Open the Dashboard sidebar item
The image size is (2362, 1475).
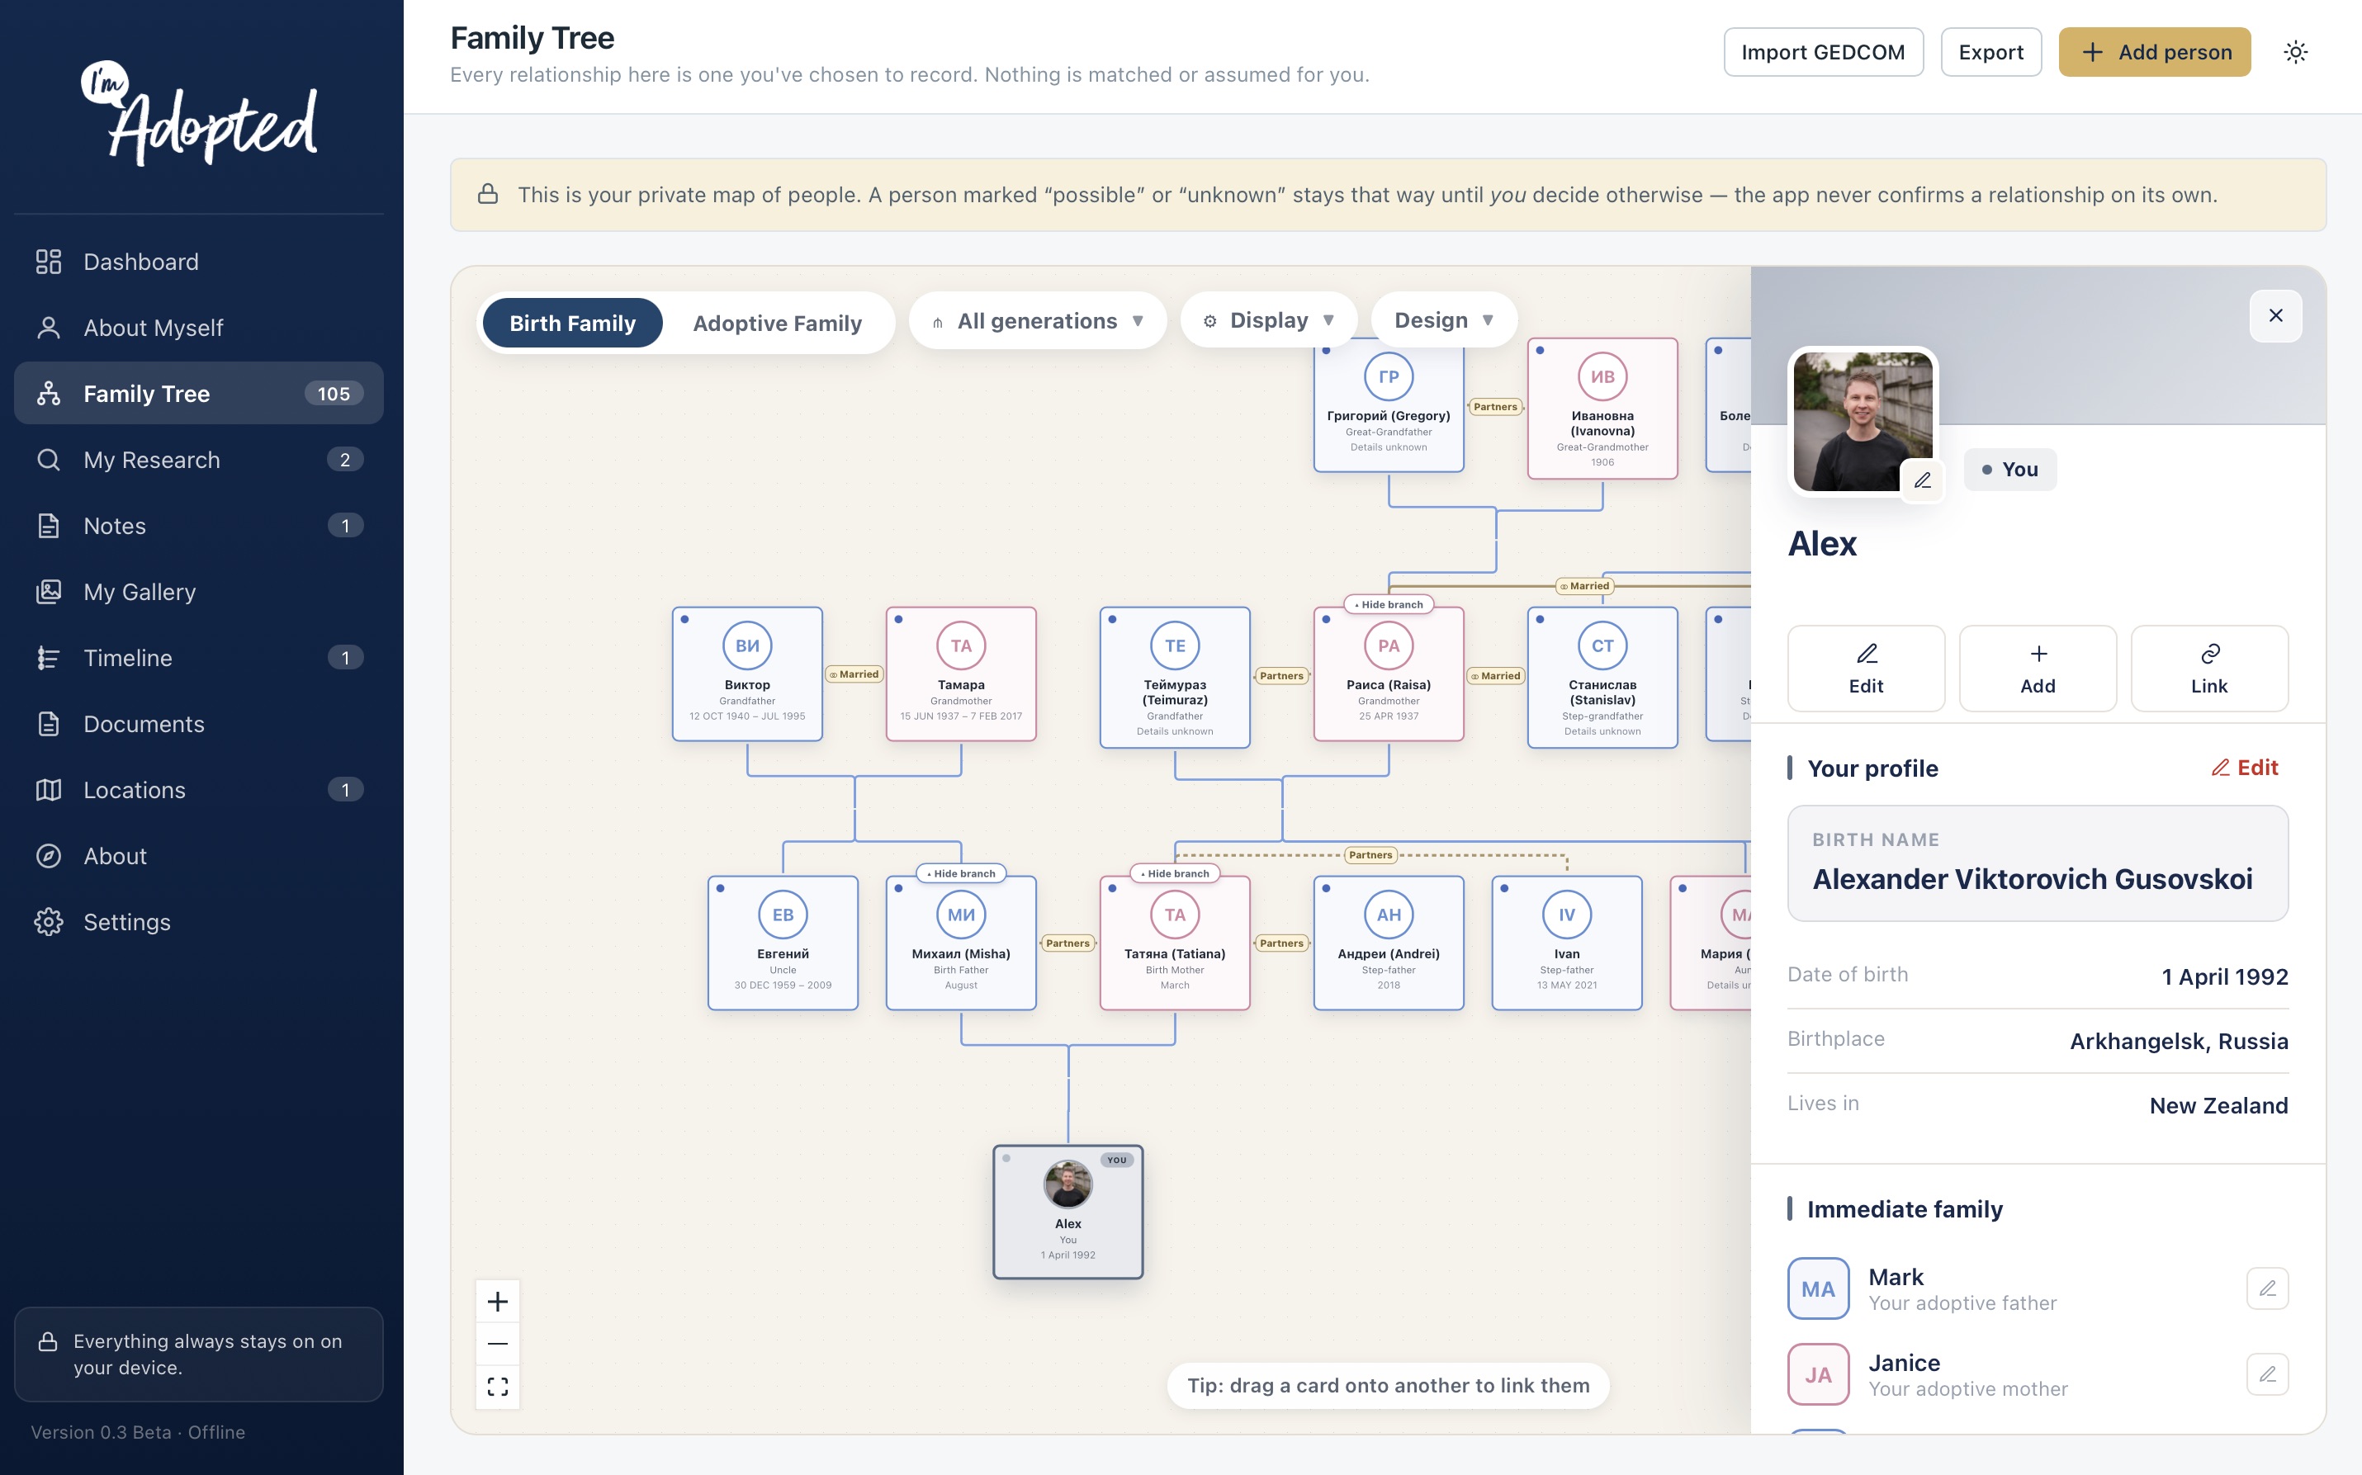198,262
